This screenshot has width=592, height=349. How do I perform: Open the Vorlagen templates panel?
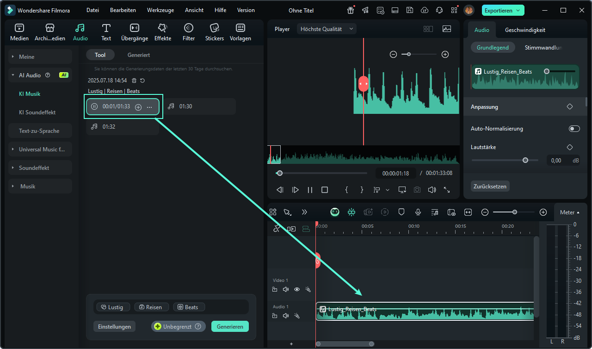coord(240,32)
